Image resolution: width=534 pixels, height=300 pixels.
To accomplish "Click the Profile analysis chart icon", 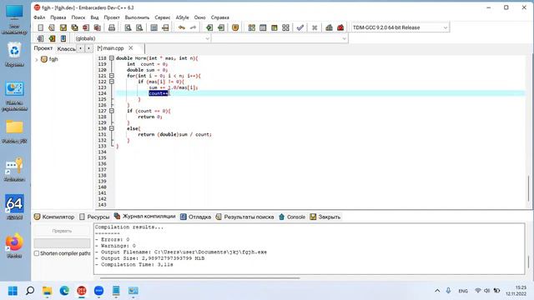I will click(329, 27).
